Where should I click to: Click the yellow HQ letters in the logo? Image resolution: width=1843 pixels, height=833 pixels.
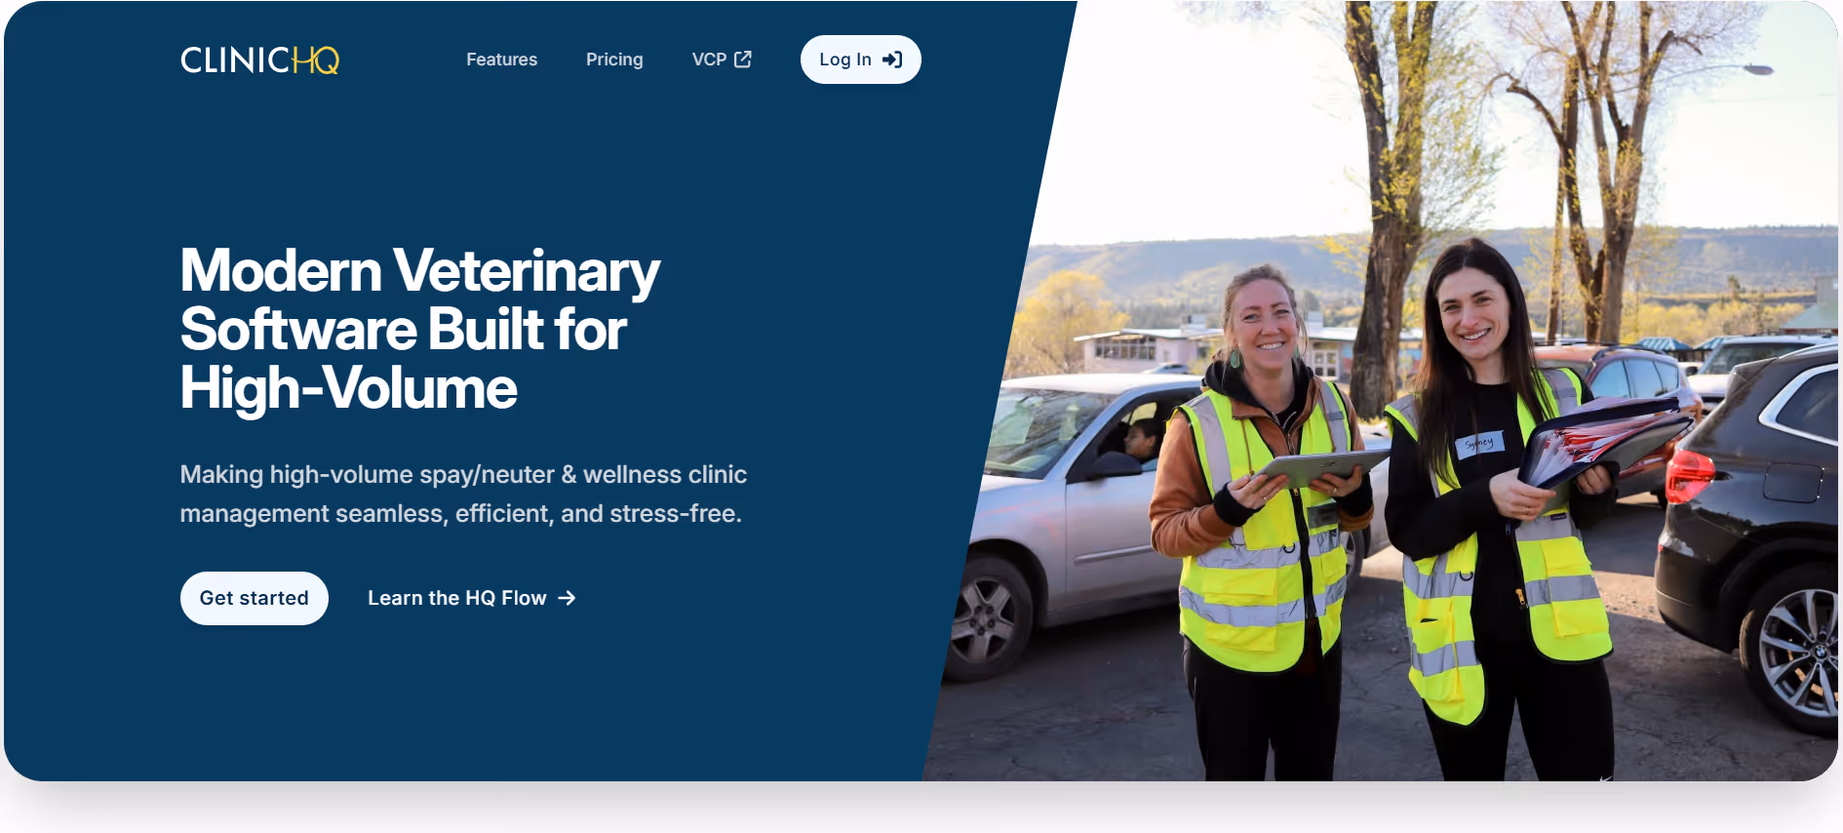pos(316,60)
